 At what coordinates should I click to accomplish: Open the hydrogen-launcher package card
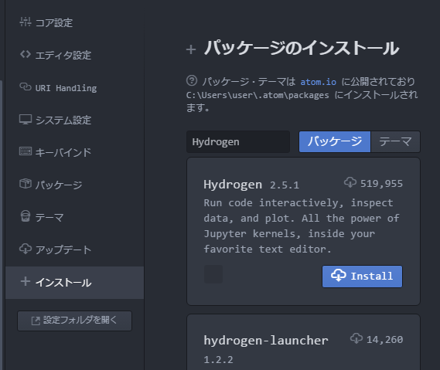(303, 342)
